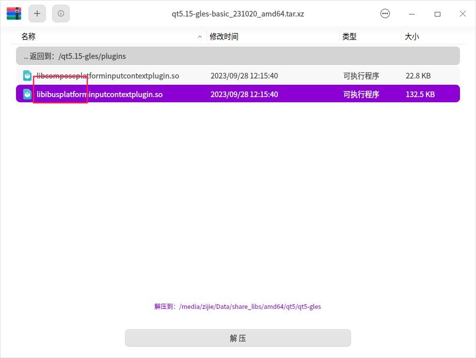Close the archive manager window
The height and width of the screenshot is (358, 476).
pos(463,14)
